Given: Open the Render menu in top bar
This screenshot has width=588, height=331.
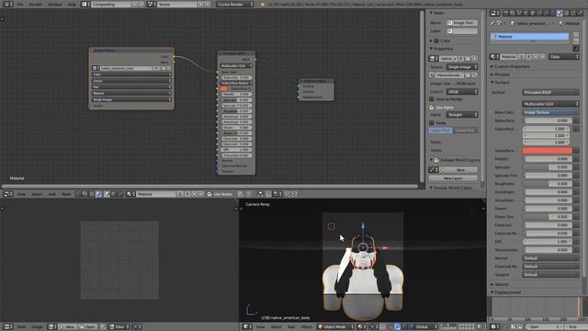Looking at the screenshot, I should point(35,5).
